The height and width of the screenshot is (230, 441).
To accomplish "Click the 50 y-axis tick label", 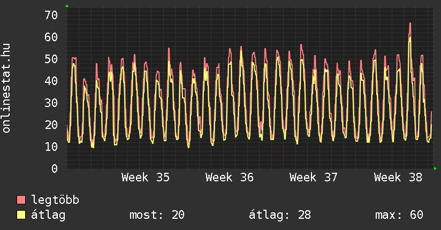I will [x=51, y=59].
